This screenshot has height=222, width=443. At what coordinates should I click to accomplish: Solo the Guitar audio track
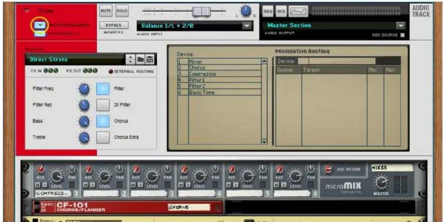[122, 11]
